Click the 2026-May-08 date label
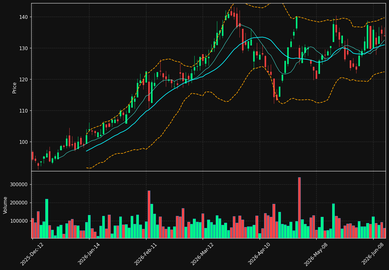389x270 pixels. point(316,254)
